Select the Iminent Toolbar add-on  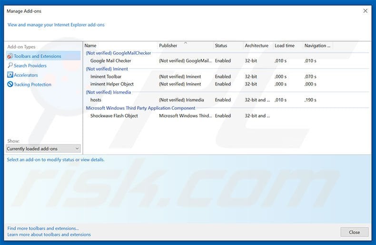[106, 76]
